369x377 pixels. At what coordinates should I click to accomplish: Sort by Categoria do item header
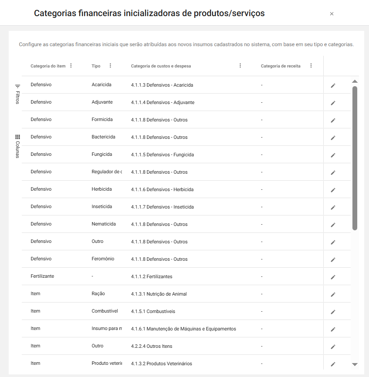tap(48, 66)
